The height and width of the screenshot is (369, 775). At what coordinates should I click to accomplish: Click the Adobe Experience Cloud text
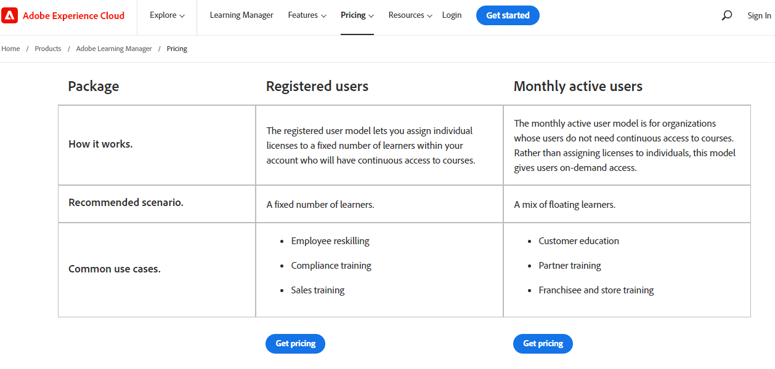[73, 16]
